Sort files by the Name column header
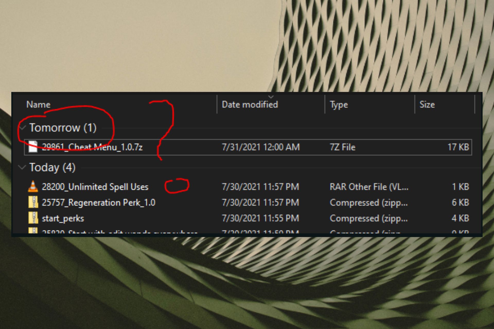Image resolution: width=494 pixels, height=329 pixels. click(x=38, y=104)
